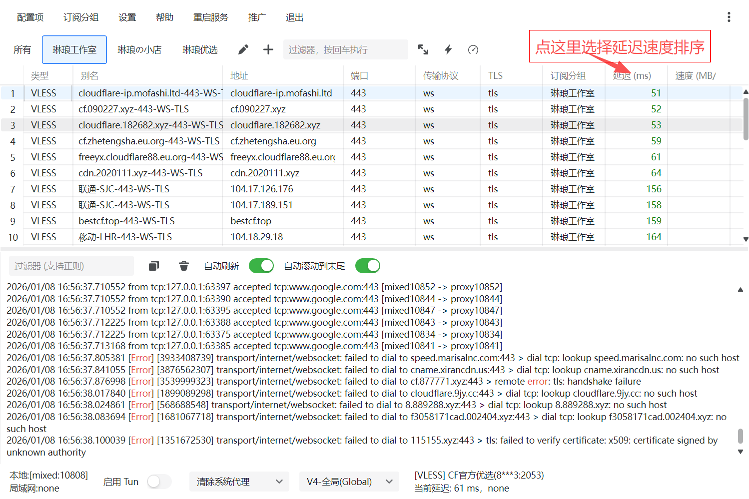Disable the 自动滚动到末尾 toggle
Viewport: 749px width, 499px height.
(368, 266)
